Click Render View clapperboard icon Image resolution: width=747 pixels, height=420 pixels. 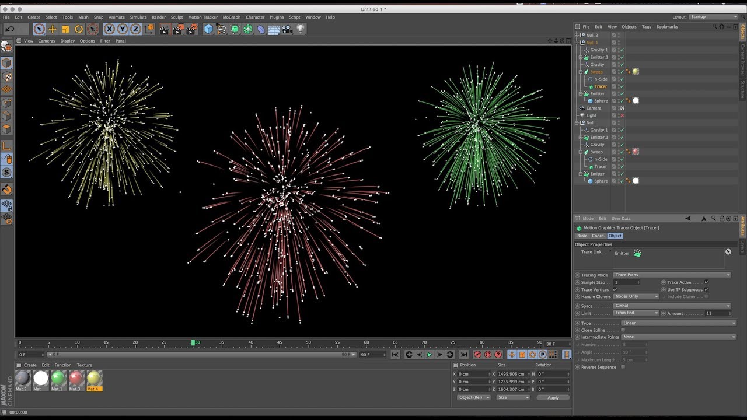coord(164,29)
